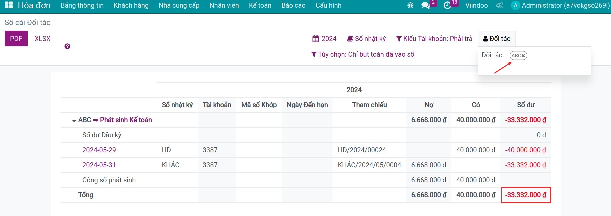Open the Sổ nhật ký filter
Image resolution: width=611 pixels, height=216 pixels.
click(x=366, y=39)
